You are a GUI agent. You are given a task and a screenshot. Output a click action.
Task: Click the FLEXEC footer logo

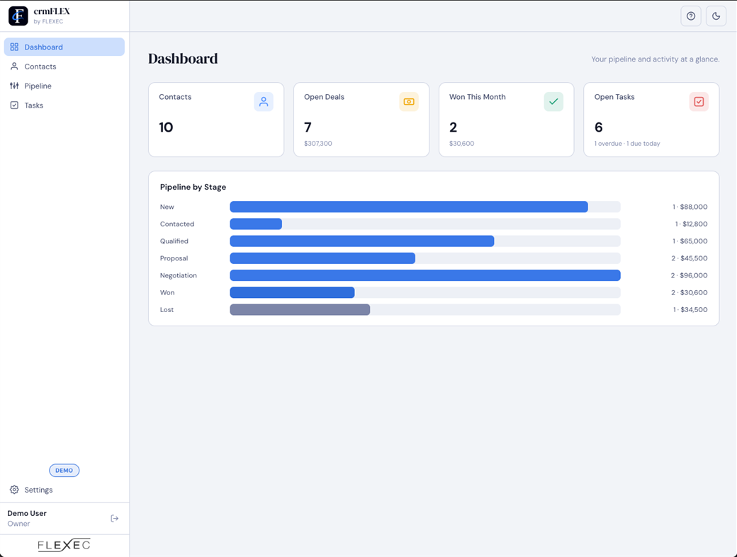coord(64,545)
